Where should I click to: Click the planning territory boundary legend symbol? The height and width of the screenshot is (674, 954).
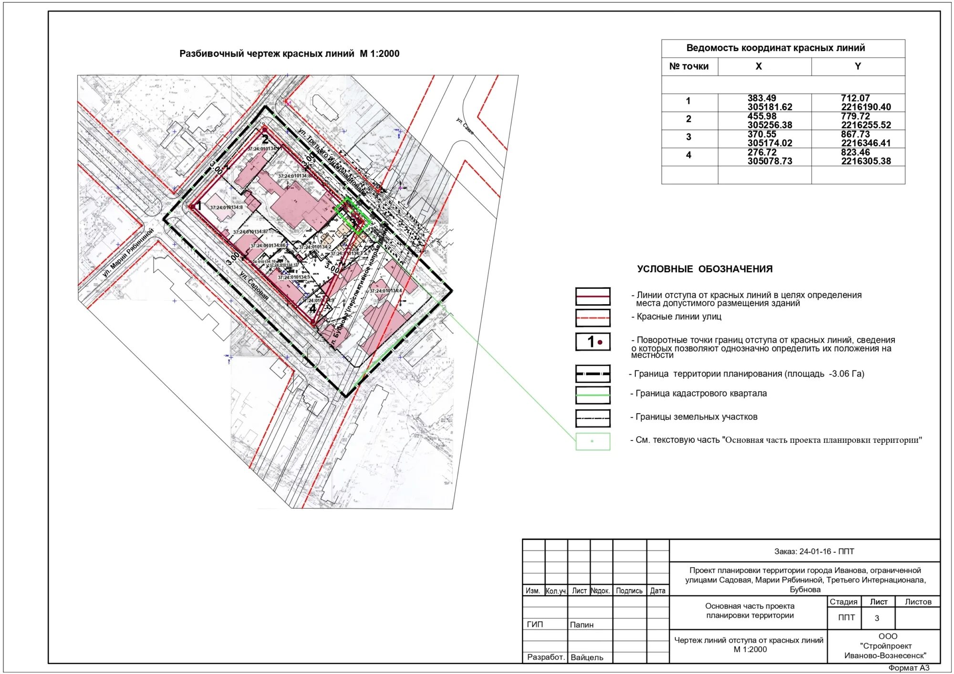(592, 374)
